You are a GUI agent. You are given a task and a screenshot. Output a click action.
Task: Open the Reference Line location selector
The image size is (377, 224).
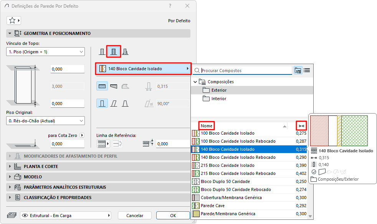coord(103,144)
